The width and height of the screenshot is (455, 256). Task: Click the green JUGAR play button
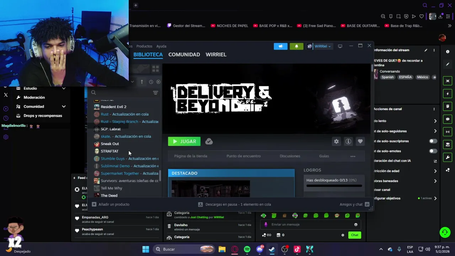pyautogui.click(x=184, y=142)
